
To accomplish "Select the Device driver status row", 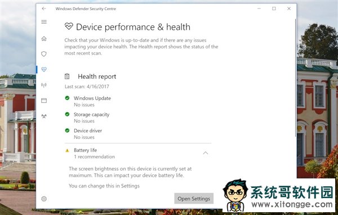I will click(138, 134).
